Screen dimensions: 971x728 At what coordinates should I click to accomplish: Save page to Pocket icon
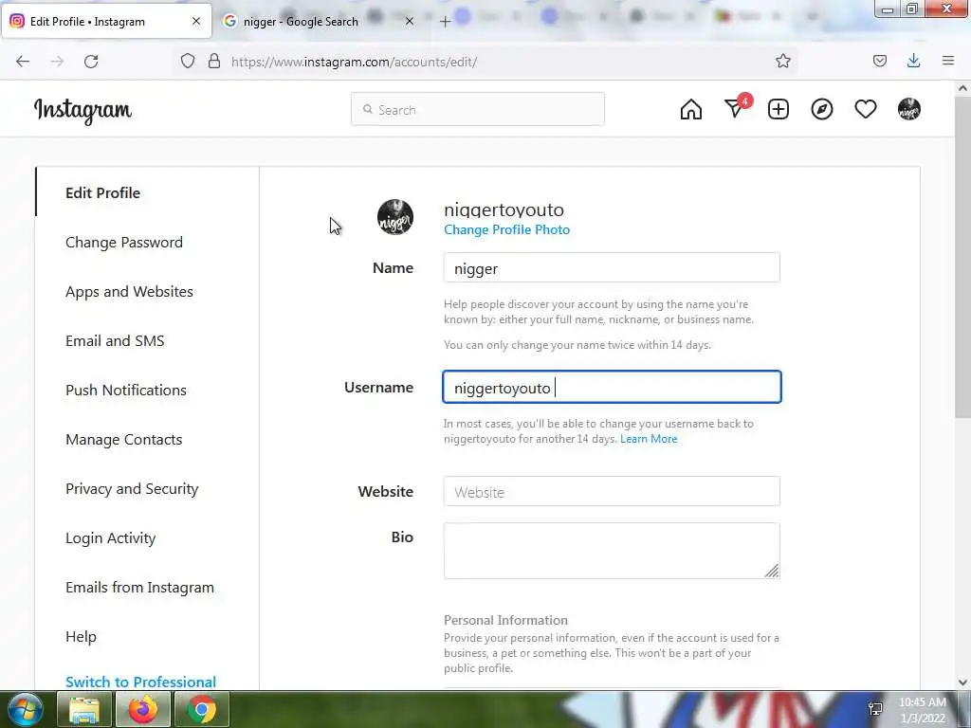(x=880, y=62)
